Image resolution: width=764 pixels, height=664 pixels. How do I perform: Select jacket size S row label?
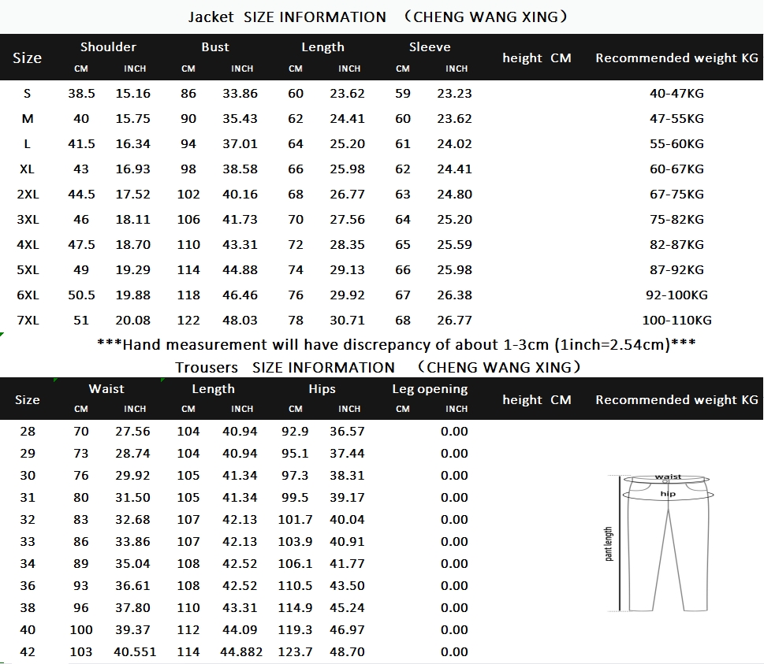(x=28, y=93)
